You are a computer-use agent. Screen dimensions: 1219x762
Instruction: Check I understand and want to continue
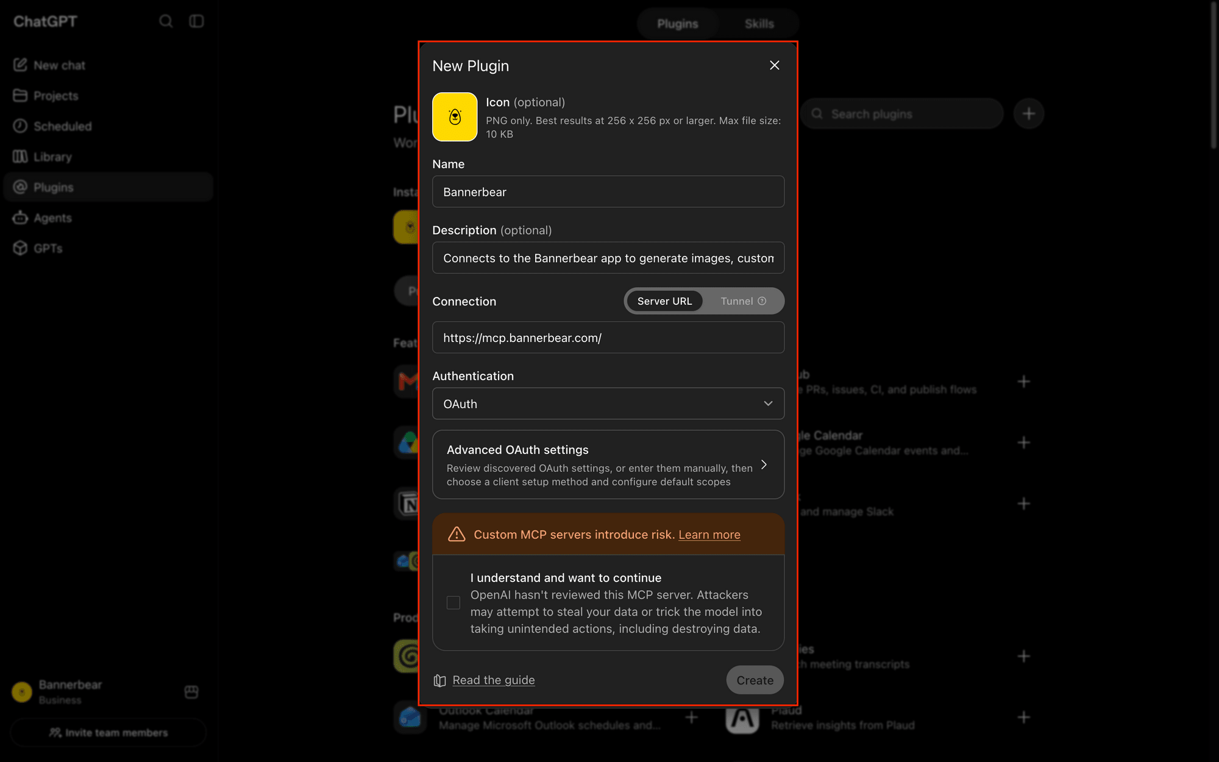click(x=453, y=603)
